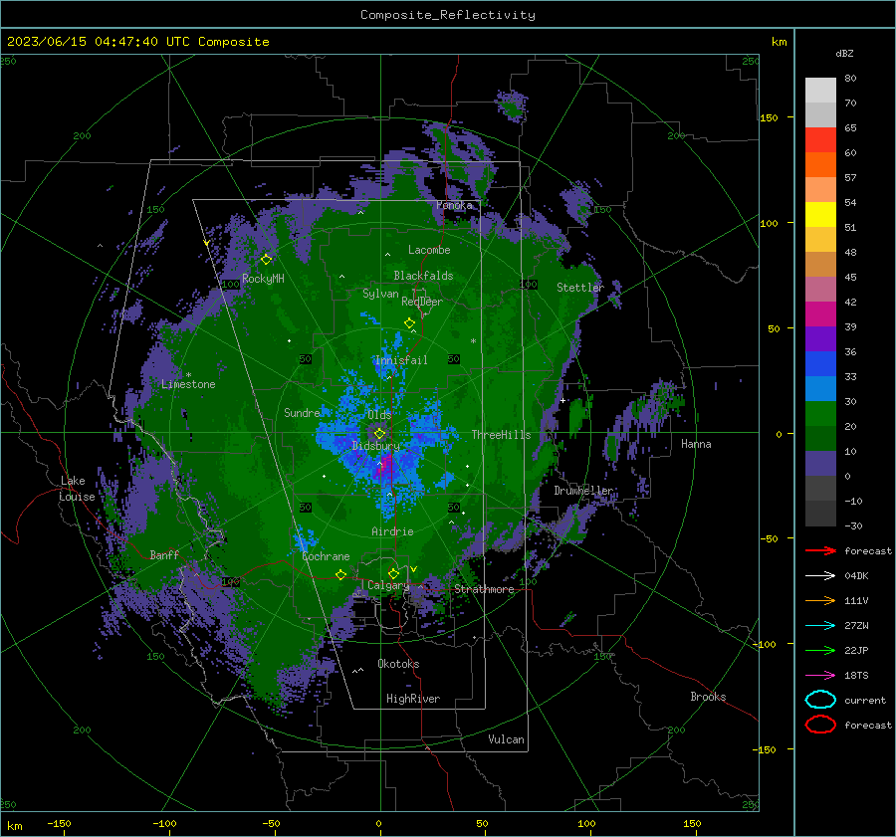Screen dimensions: 896x837
Task: Click the Sylvan city label
Action: [380, 294]
